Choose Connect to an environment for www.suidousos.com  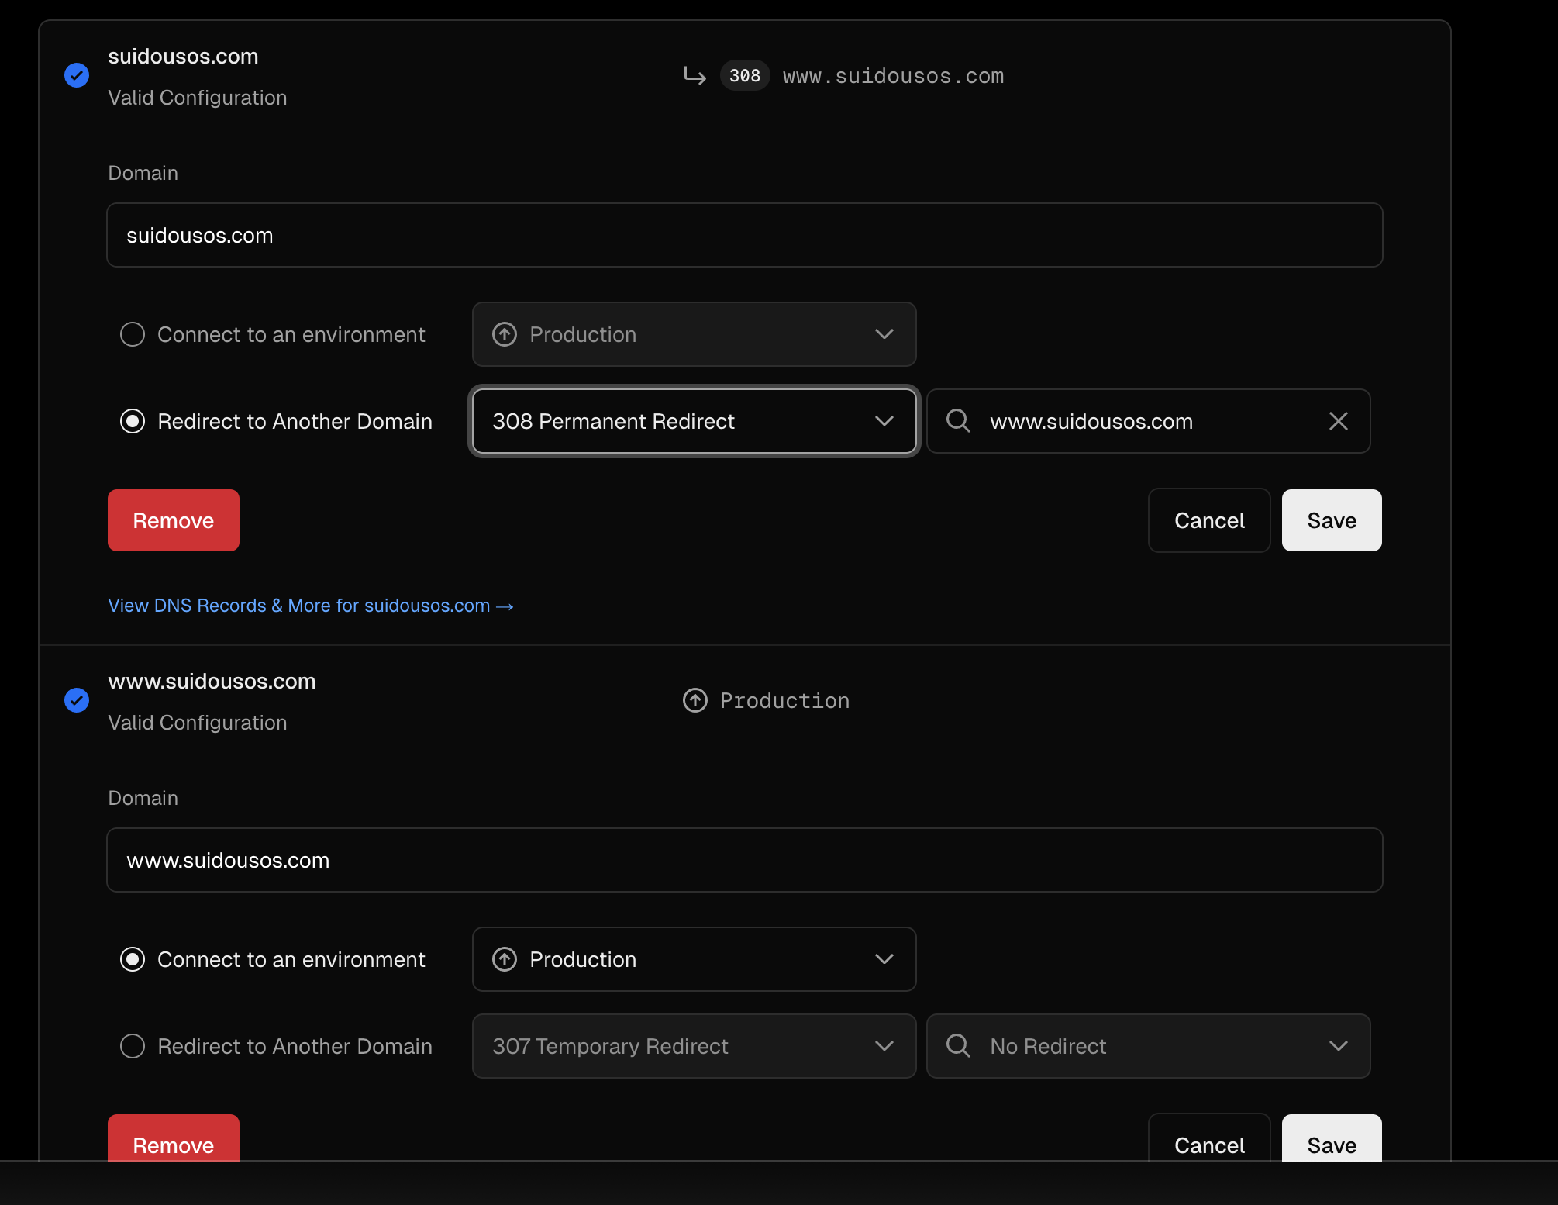[133, 959]
